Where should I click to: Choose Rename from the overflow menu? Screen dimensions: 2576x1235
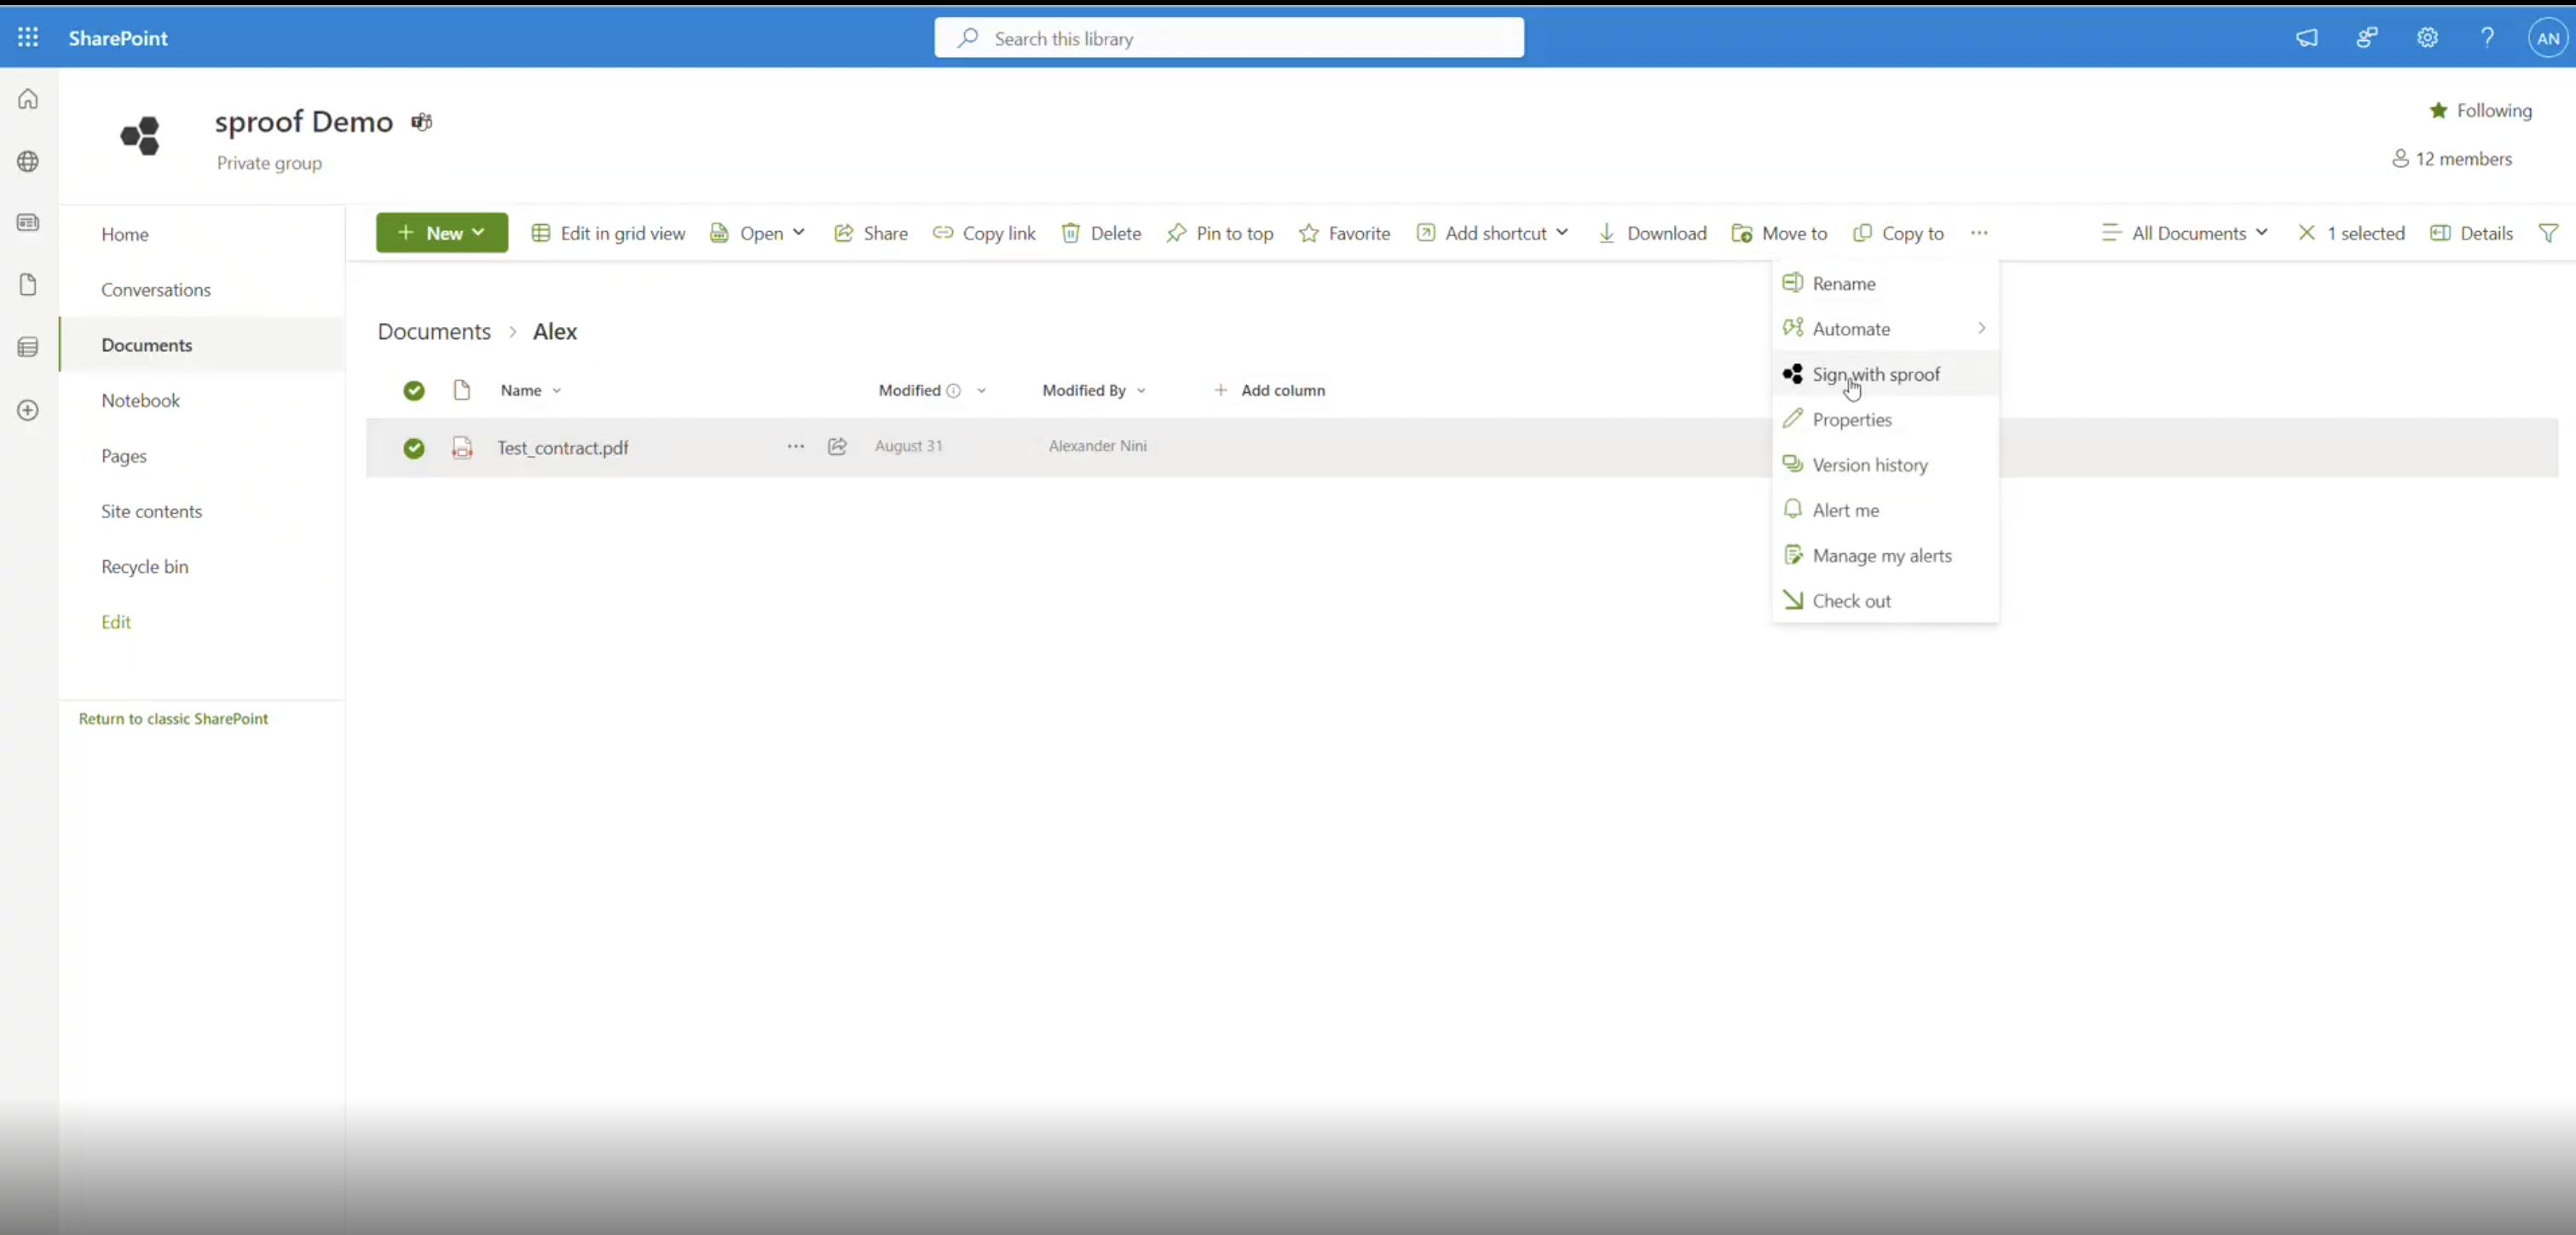(1885, 284)
